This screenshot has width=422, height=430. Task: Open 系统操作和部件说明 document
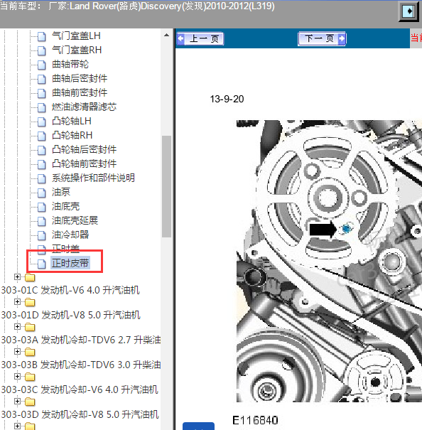[x=93, y=178]
